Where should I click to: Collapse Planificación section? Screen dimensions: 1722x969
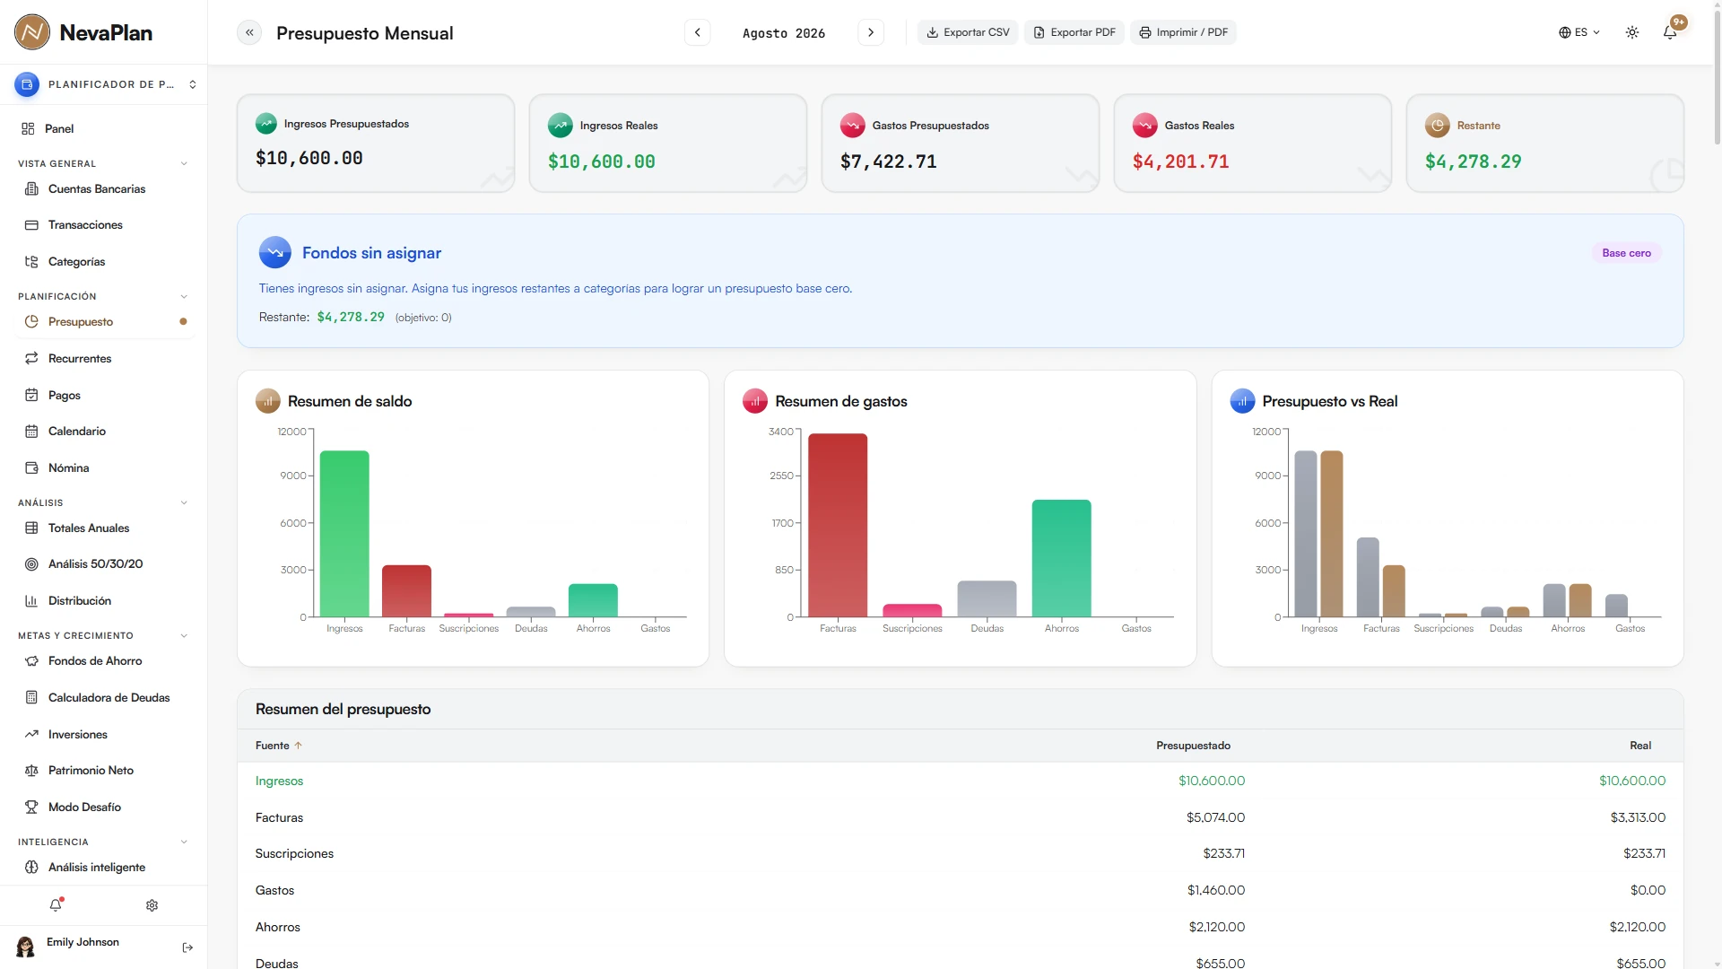pos(184,296)
